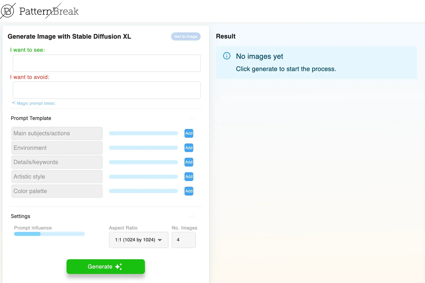Open the Aspect Ratio dropdown
Image resolution: width=425 pixels, height=283 pixels.
click(x=139, y=240)
